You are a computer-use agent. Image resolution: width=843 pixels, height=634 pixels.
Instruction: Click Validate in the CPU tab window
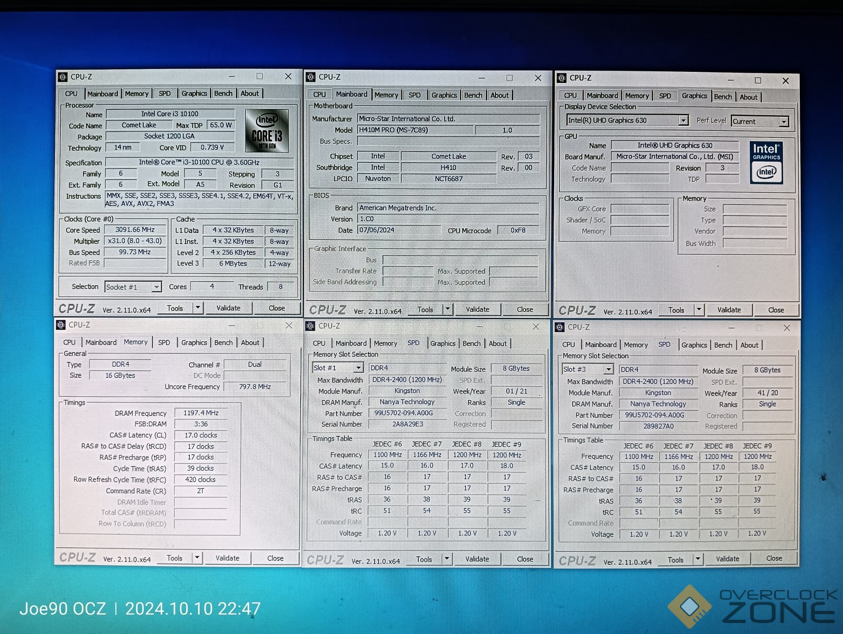228,307
